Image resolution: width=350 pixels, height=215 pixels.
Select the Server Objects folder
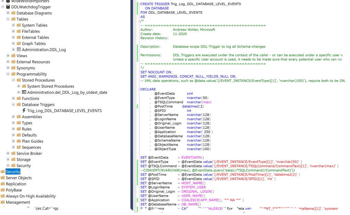[19, 178]
